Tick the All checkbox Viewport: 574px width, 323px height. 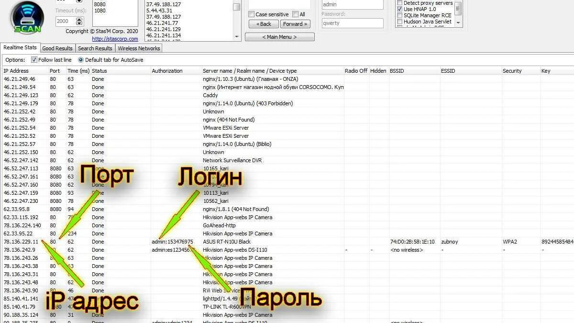[295, 14]
